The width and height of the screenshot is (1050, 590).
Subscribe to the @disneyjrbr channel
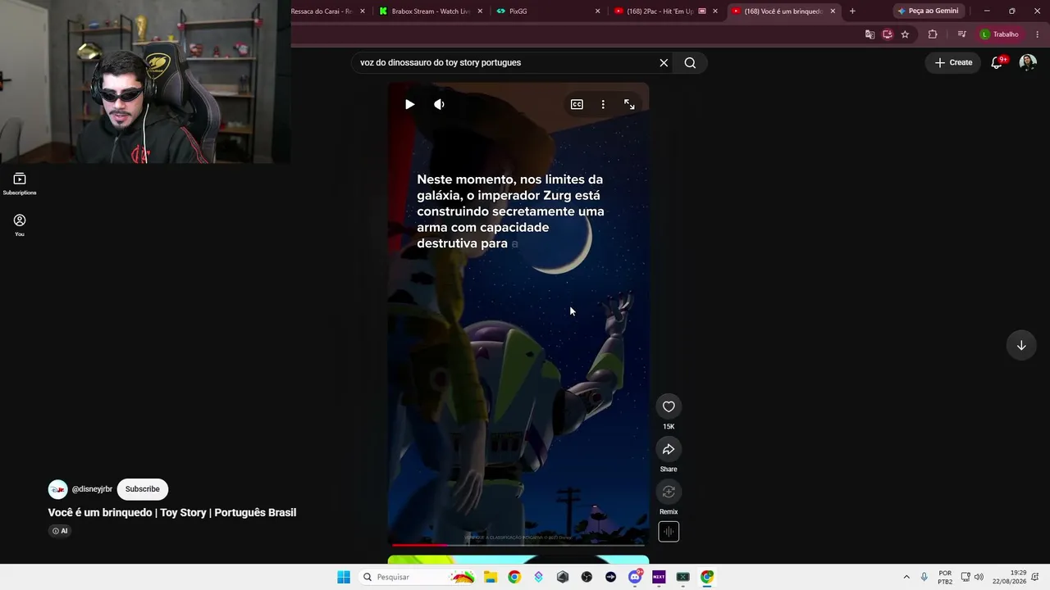(142, 489)
